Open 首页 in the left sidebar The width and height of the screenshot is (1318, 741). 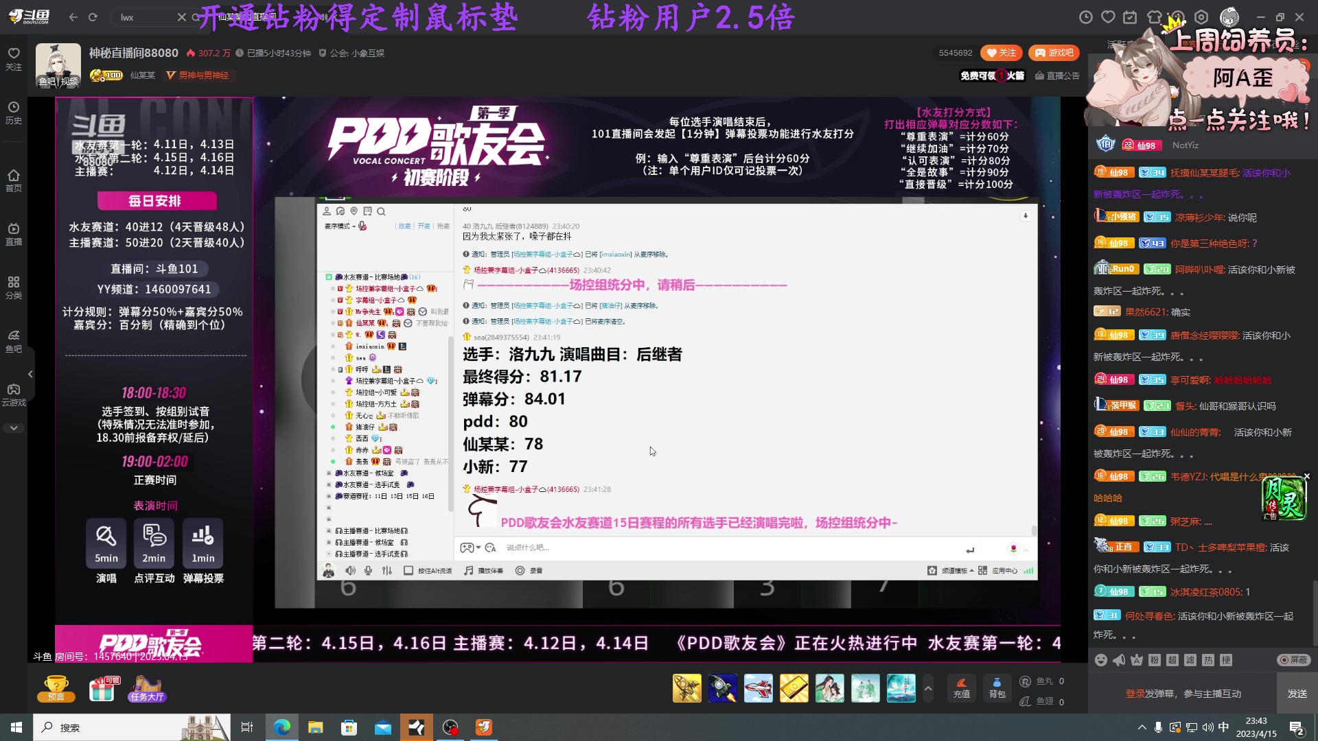pos(14,180)
